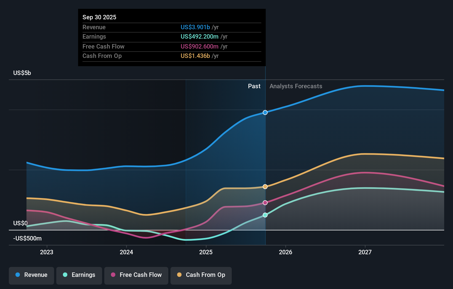This screenshot has height=289, width=453.
Task: Click the blue Revenue data point marker
Action: click(265, 112)
